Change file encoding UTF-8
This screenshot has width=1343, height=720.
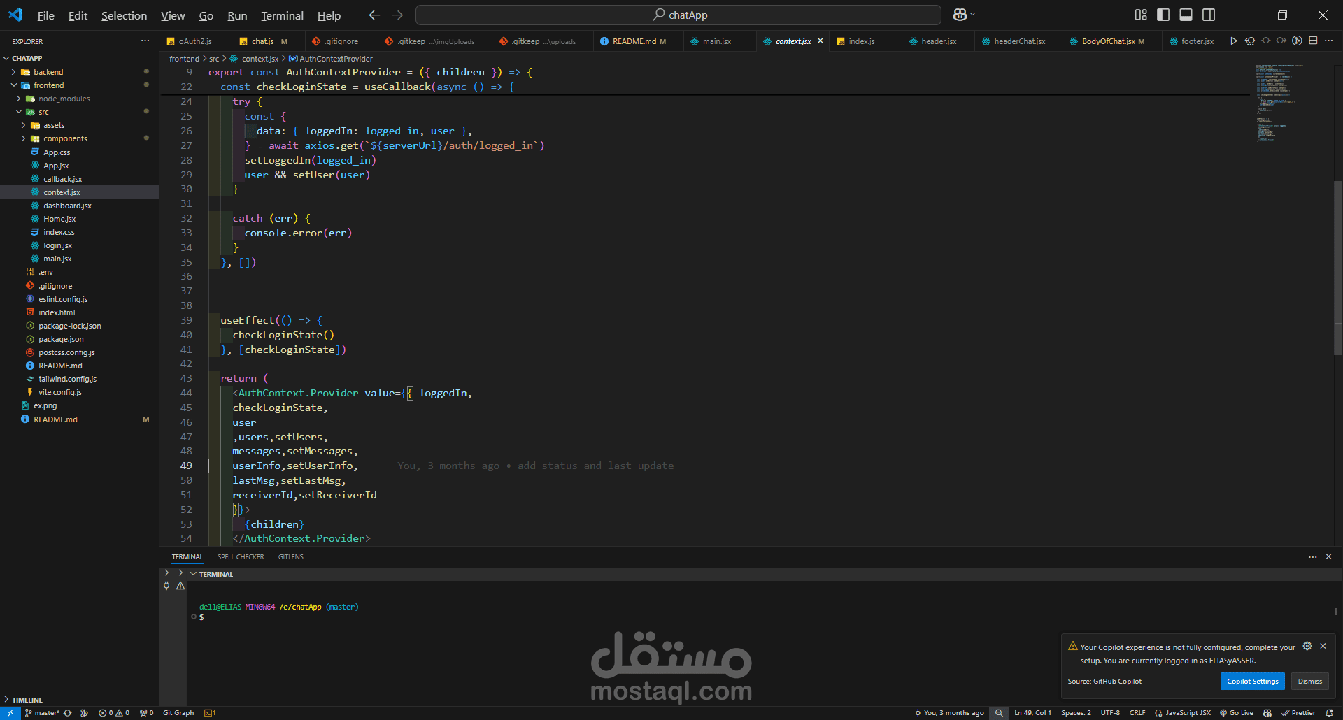[1110, 713]
